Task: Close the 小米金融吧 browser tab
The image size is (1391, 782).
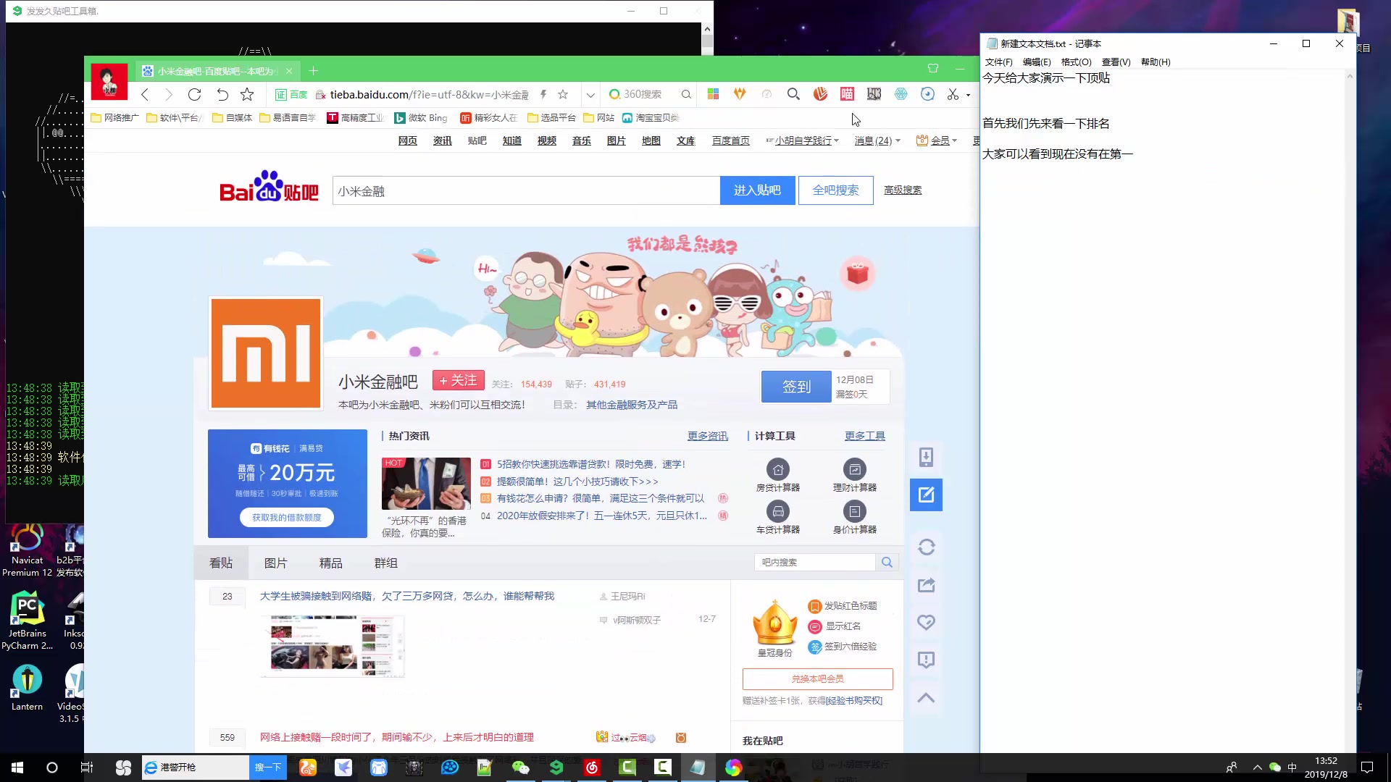Action: coord(289,71)
